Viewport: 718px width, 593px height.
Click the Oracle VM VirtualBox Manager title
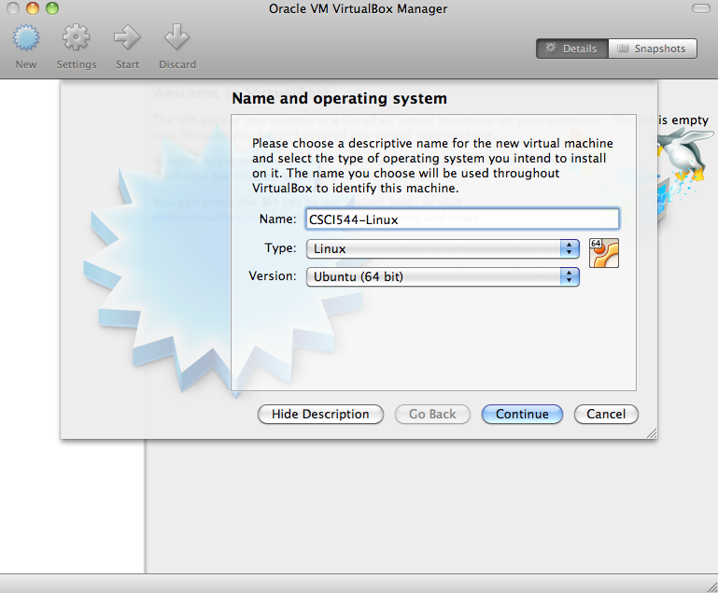(x=359, y=8)
